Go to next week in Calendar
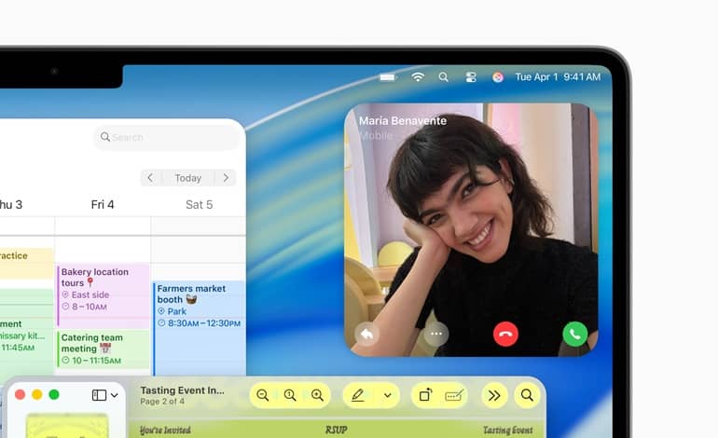The width and height of the screenshot is (718, 438). coord(226,178)
